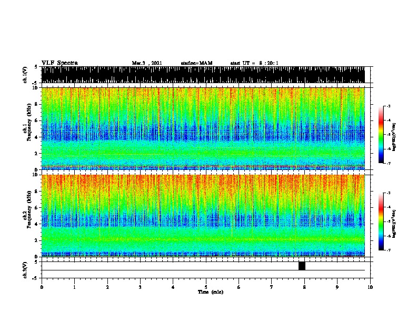Click the ch.1 log(PSD) color bar unit label

[x=394, y=137]
